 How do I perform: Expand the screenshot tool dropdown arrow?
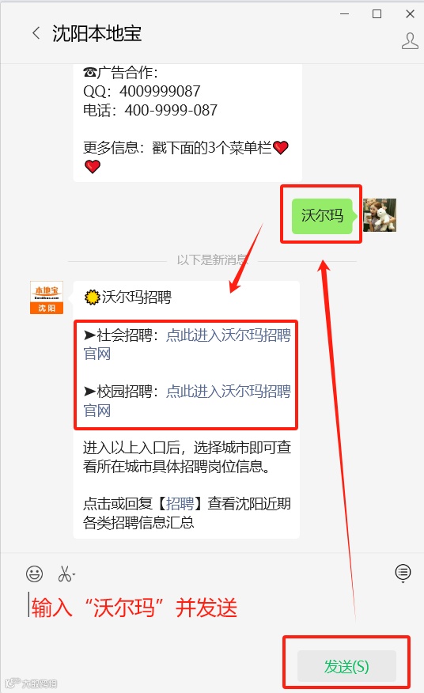pyautogui.click(x=74, y=575)
